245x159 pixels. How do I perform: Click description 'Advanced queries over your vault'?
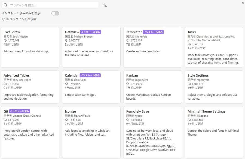(89, 53)
